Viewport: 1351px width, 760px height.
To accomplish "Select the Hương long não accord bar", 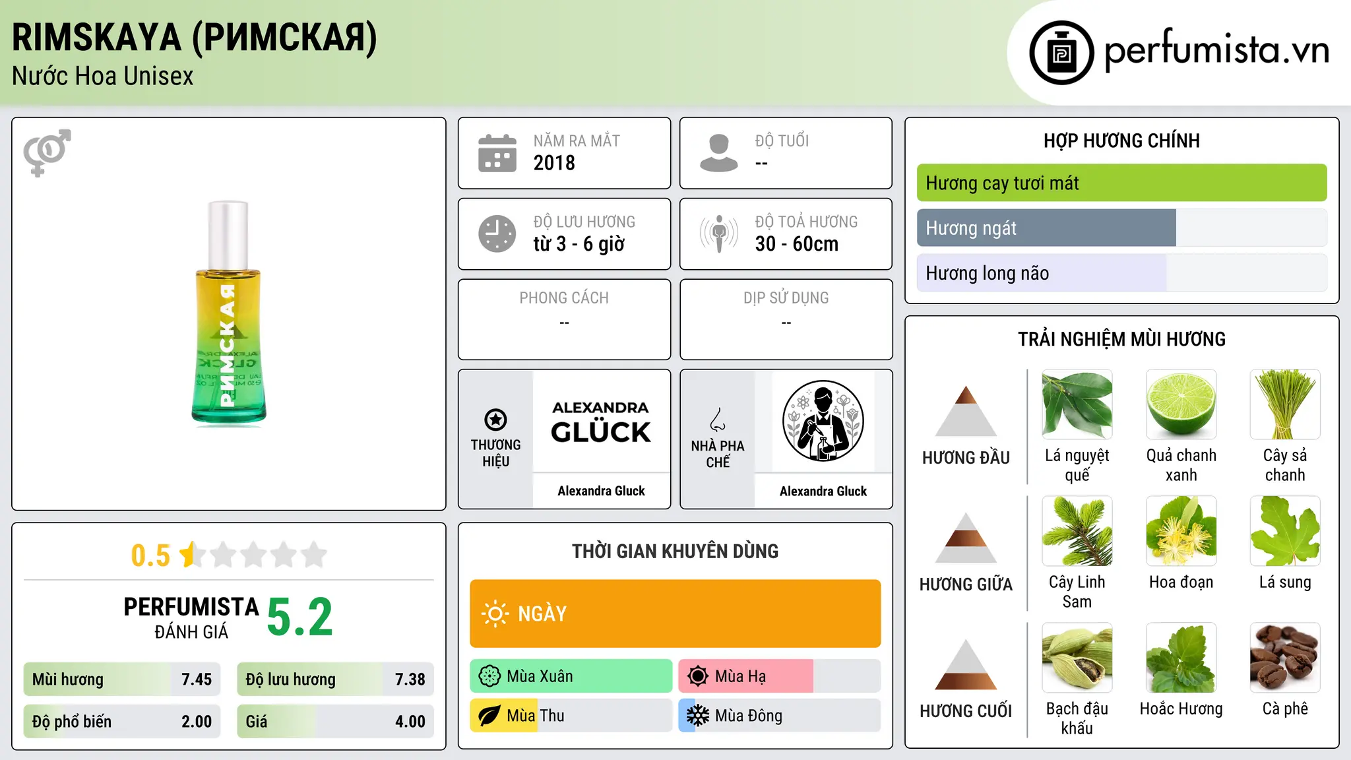I will click(1122, 272).
